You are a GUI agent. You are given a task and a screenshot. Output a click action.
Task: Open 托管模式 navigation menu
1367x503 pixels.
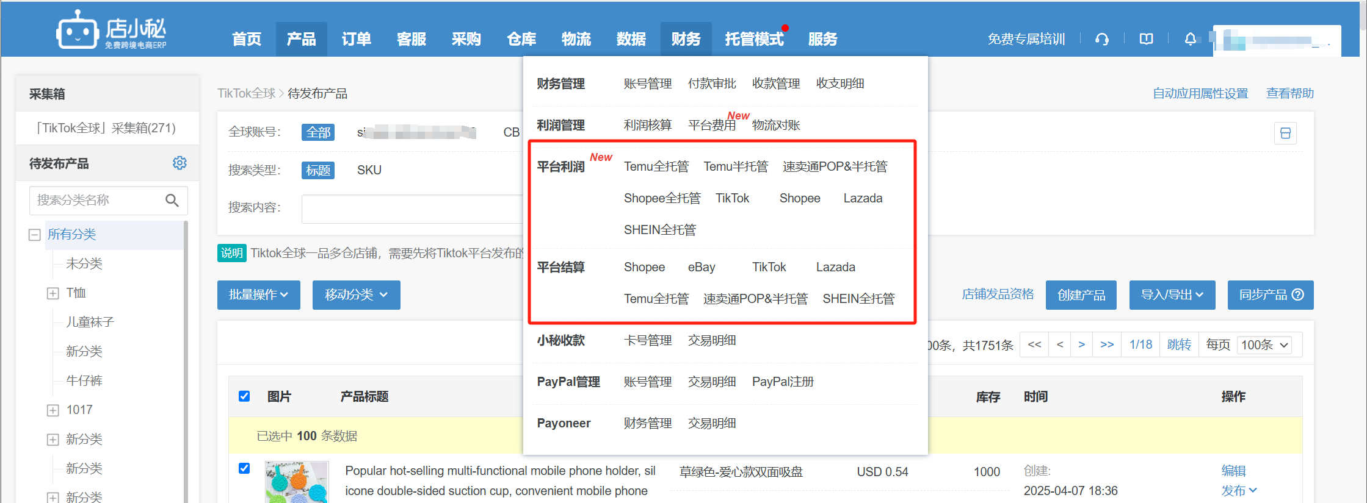(x=755, y=39)
